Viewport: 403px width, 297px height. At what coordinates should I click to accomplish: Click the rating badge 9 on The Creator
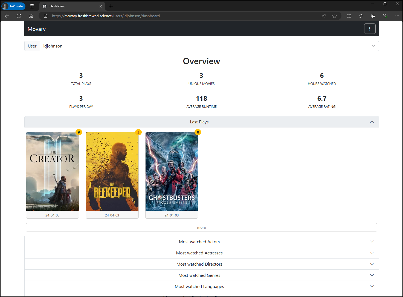pyautogui.click(x=79, y=132)
